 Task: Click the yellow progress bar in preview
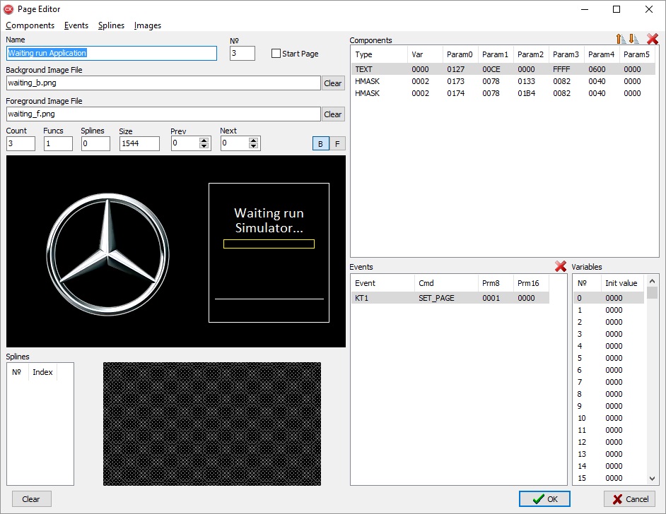point(269,244)
